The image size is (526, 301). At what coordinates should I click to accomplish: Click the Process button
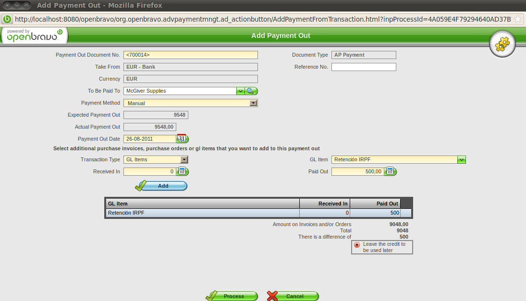(232, 296)
